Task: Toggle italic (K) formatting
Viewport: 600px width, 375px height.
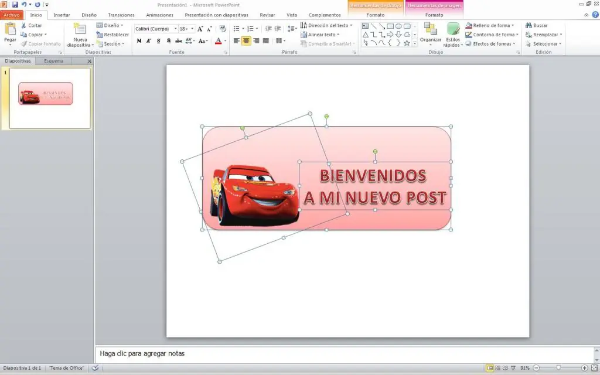Action: tap(148, 40)
